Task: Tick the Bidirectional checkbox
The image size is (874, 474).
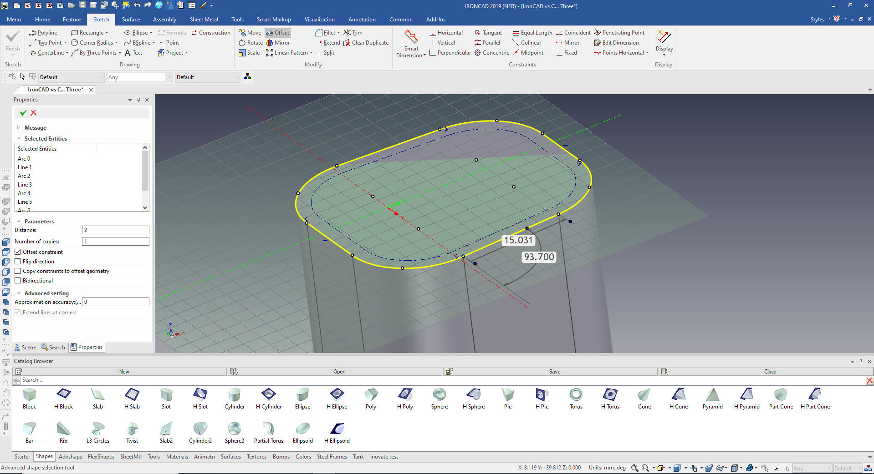Action: [18, 281]
